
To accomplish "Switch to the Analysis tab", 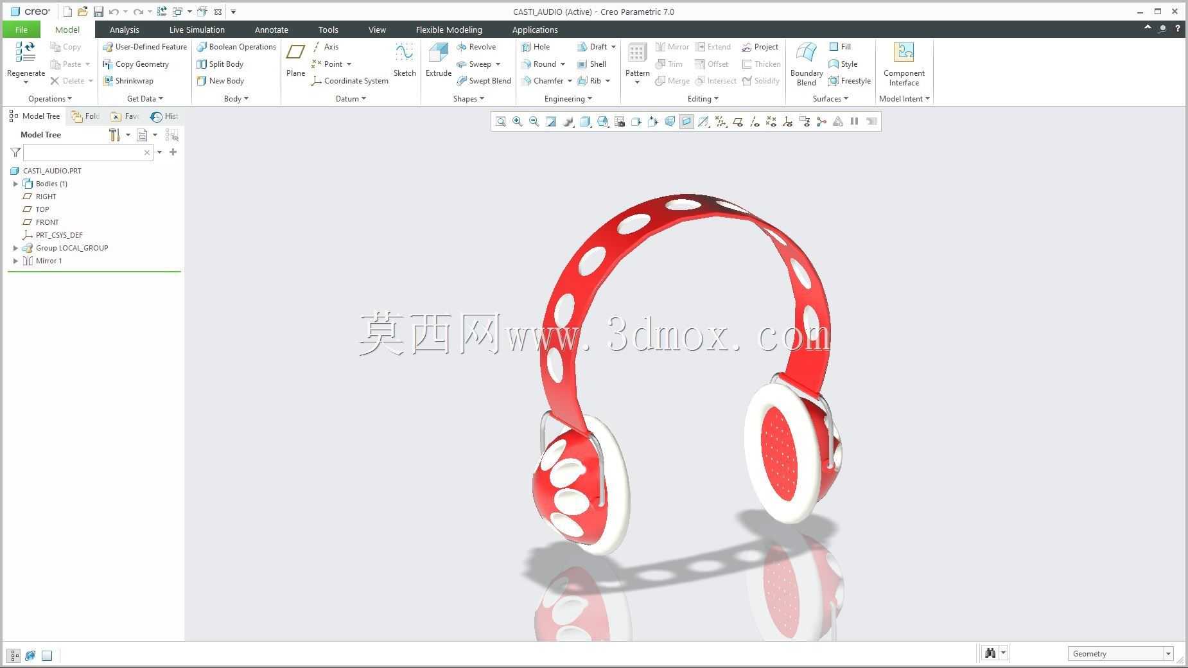I will pos(124,30).
